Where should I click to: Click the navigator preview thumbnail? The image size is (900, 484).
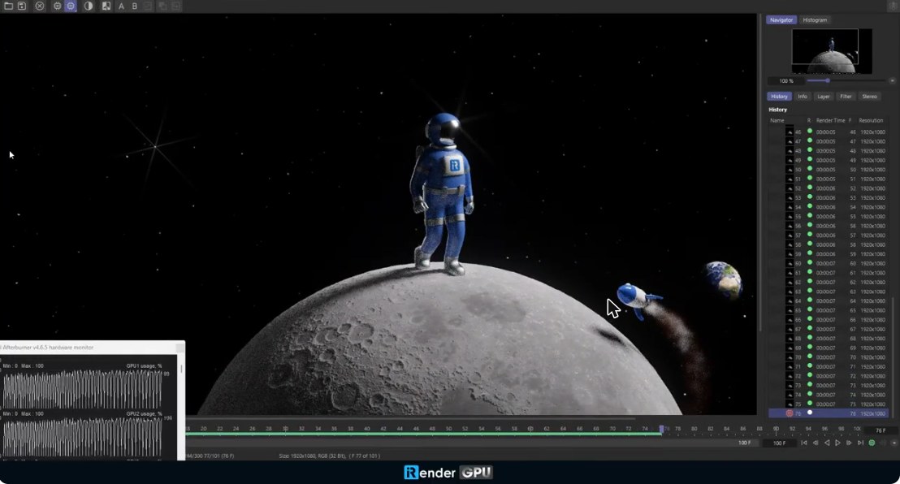point(832,51)
